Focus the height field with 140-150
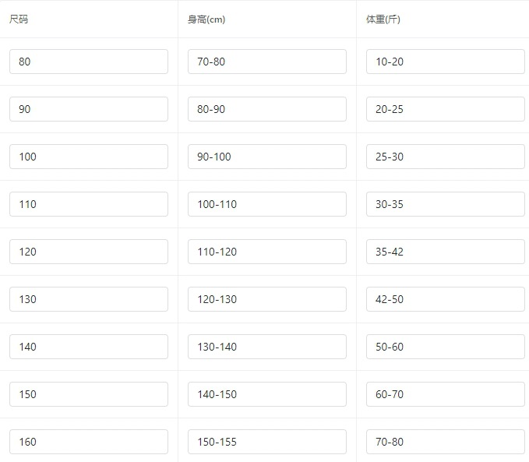 267,394
